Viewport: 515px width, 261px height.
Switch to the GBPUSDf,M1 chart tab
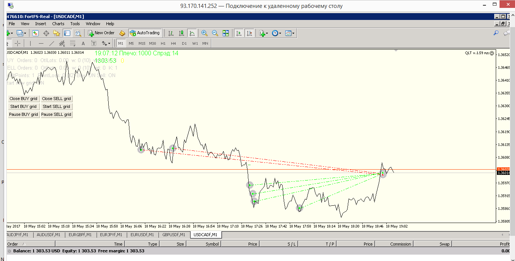[x=174, y=235]
